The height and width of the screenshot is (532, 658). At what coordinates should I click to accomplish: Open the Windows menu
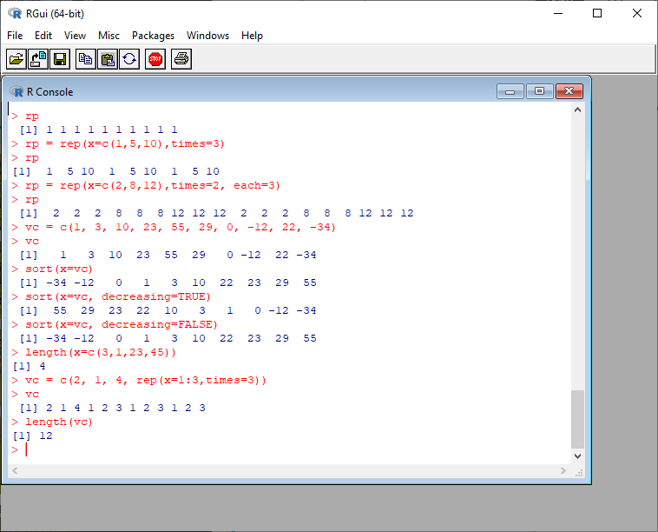click(x=207, y=36)
